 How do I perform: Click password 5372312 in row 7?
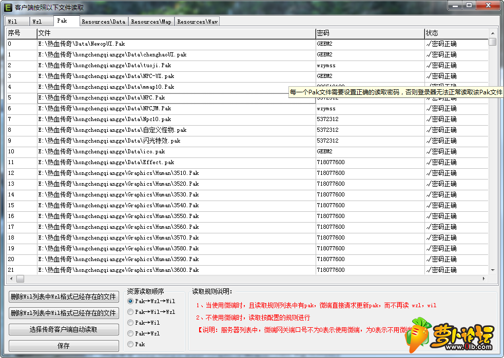click(327, 119)
